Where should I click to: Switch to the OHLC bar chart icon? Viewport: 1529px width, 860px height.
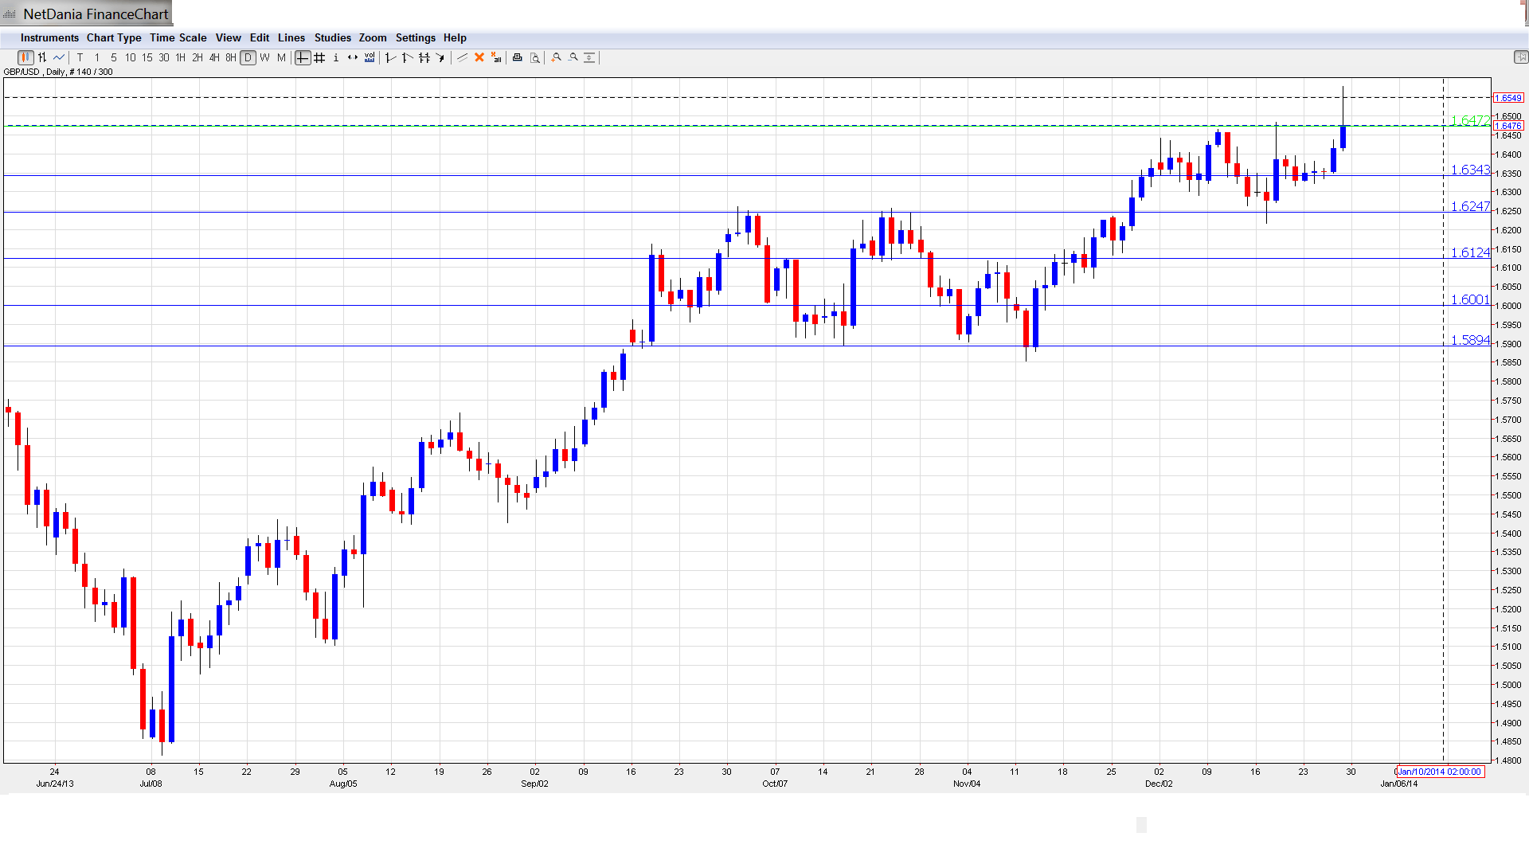(x=42, y=57)
